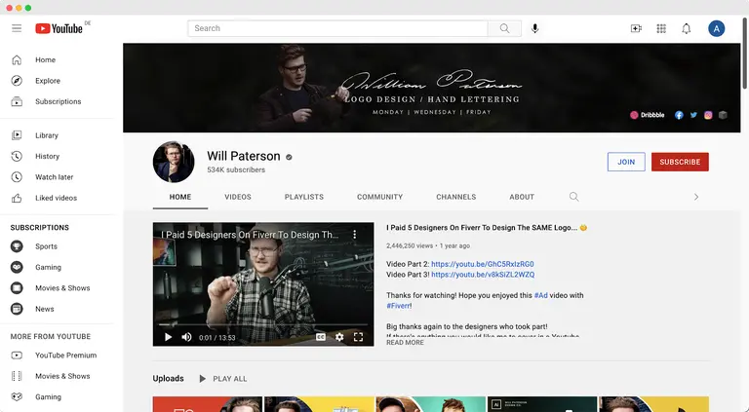Switch to the HOME tab
The height and width of the screenshot is (412, 749).
(x=180, y=197)
